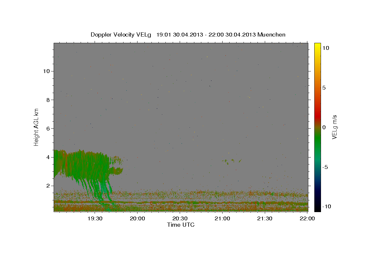Click 'Muenchen' in the plot title
This screenshot has height=254, width=381.
pyautogui.click(x=271, y=35)
